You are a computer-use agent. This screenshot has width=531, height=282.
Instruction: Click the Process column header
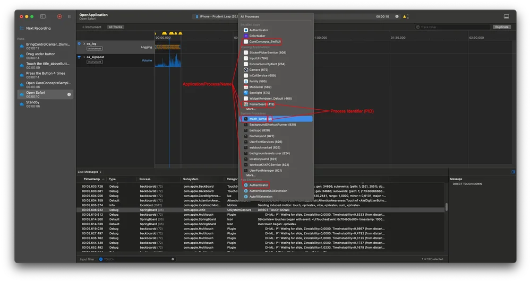point(145,179)
